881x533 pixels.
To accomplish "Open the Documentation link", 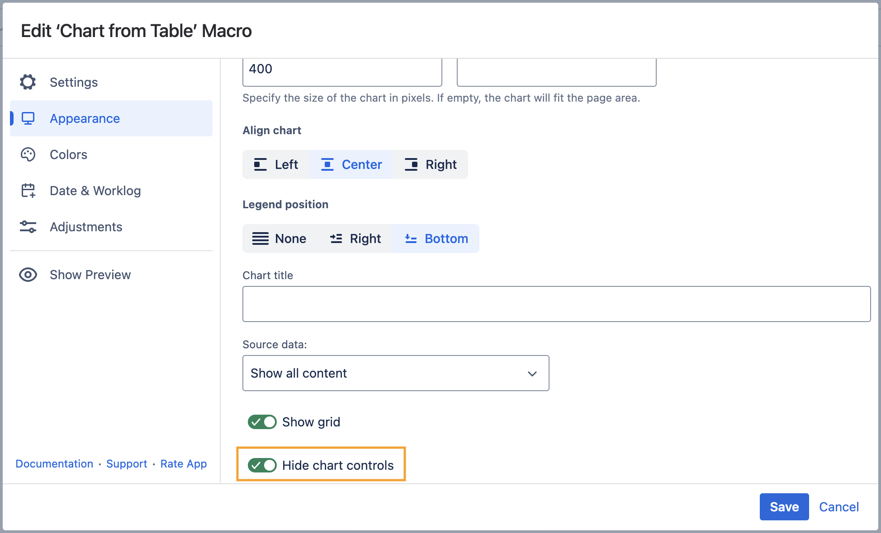I will point(54,464).
